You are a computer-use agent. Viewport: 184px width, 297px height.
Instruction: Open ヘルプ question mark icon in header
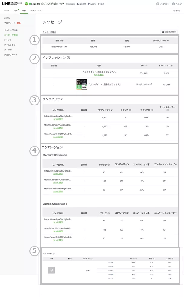173,4
